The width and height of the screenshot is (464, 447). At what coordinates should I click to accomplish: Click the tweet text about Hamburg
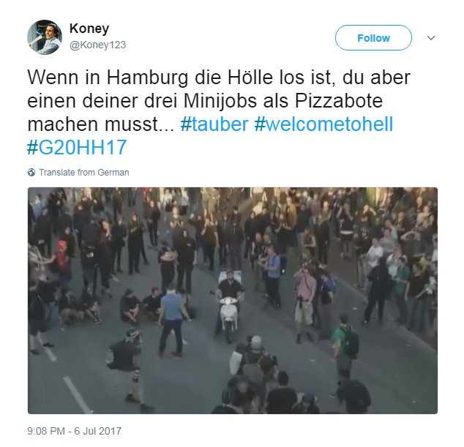(x=219, y=112)
